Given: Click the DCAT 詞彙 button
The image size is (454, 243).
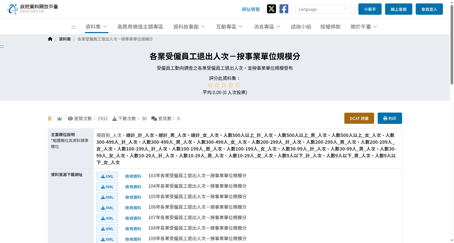Looking at the screenshot, I should (359, 118).
